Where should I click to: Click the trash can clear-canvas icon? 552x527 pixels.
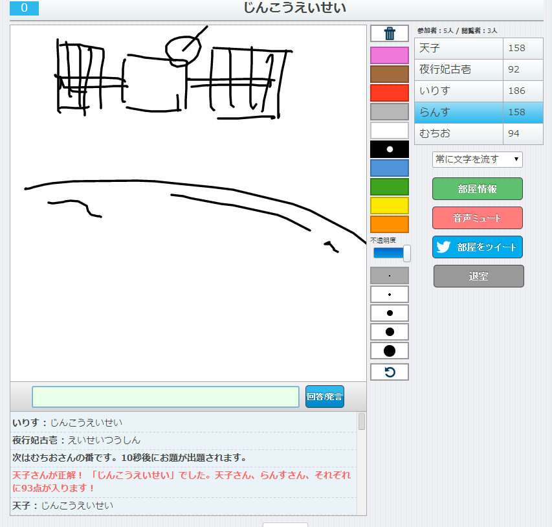390,34
